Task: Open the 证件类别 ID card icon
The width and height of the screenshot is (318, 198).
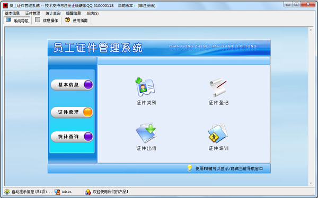Action: [x=145, y=87]
